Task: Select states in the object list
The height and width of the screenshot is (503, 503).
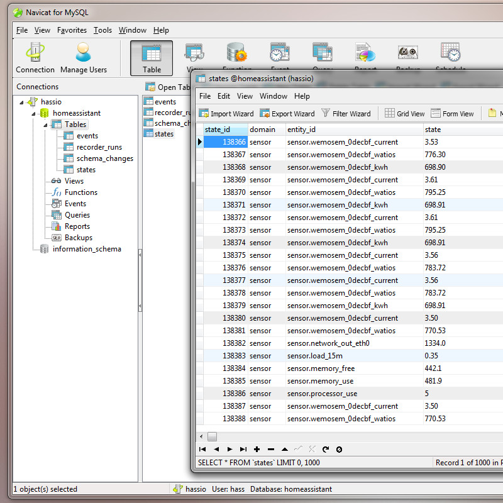Action: click(x=164, y=134)
